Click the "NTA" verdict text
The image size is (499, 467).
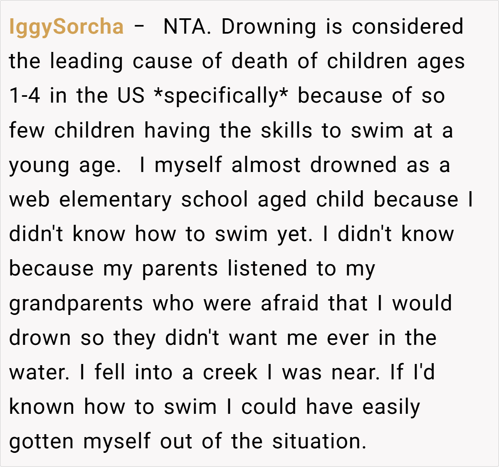pyautogui.click(x=185, y=27)
